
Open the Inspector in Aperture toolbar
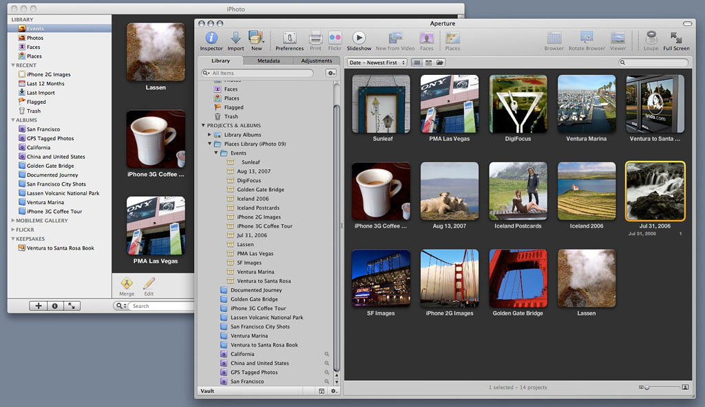coord(211,38)
